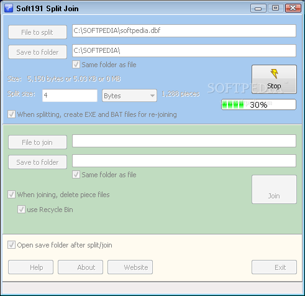Click the Soft191 app icon in title bar

9,8
